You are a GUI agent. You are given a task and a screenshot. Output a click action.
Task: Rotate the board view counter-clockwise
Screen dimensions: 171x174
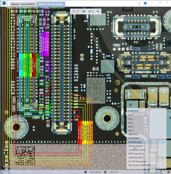(73, 11)
